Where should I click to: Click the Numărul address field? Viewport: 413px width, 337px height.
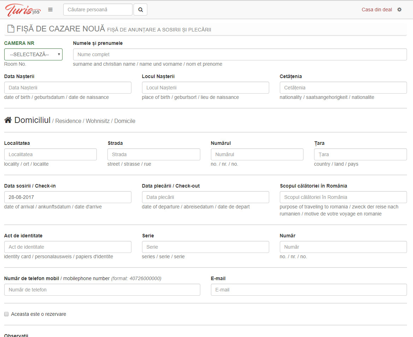pos(257,154)
